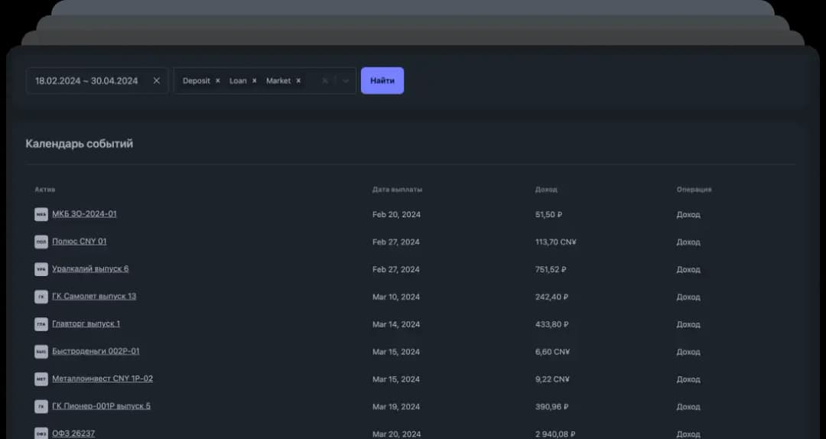Click the income value 2 940,08 ₽
The image size is (826, 439).
point(555,434)
